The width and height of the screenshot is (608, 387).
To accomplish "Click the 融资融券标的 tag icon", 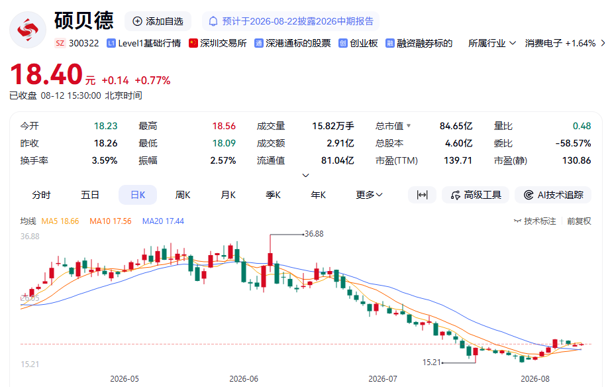I will tap(389, 43).
